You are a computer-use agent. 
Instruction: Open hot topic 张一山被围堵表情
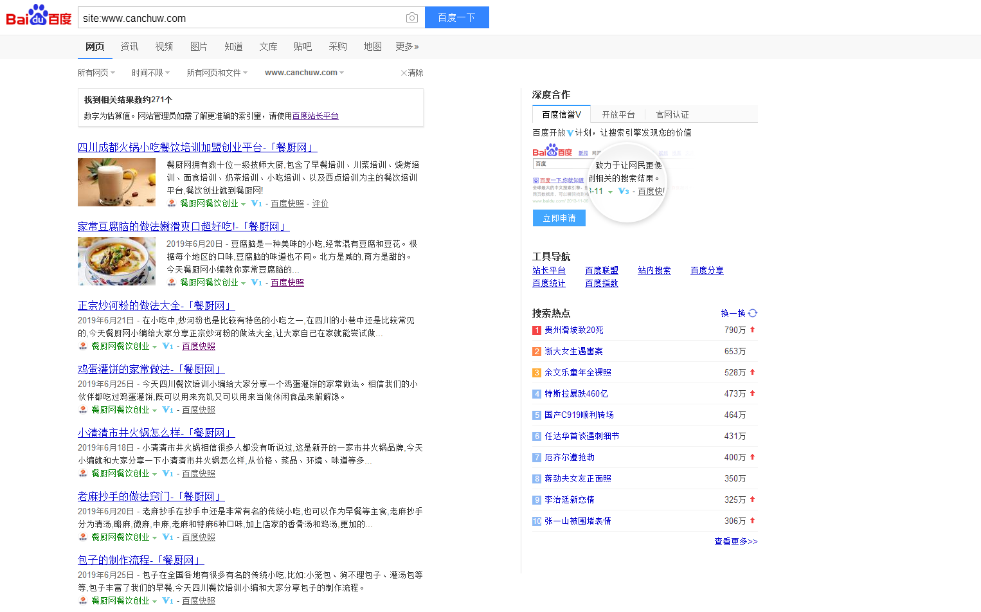click(578, 521)
